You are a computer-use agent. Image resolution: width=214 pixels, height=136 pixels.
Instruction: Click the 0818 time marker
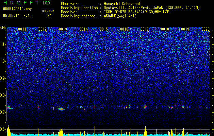coord(165,29)
